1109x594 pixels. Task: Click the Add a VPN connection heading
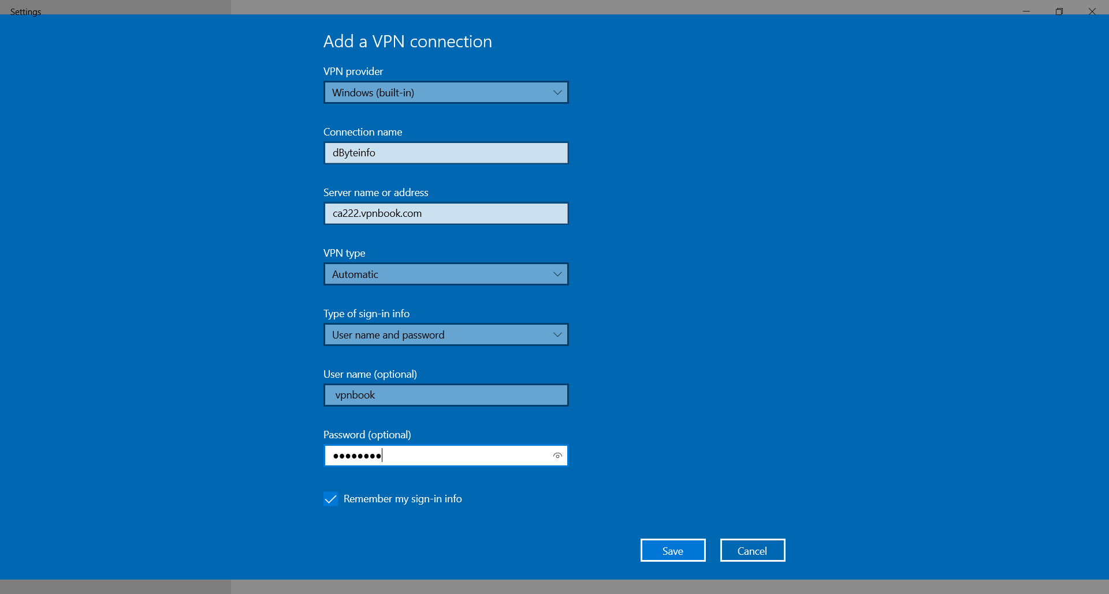point(408,42)
